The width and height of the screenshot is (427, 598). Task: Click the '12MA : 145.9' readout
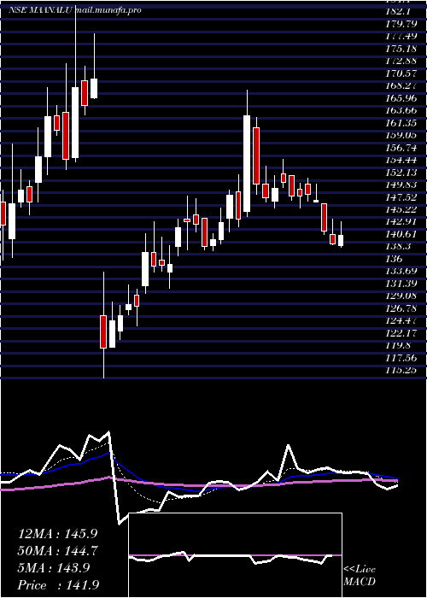[56, 534]
